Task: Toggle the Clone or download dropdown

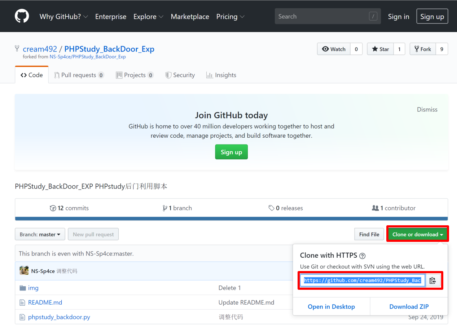Action: click(x=418, y=234)
